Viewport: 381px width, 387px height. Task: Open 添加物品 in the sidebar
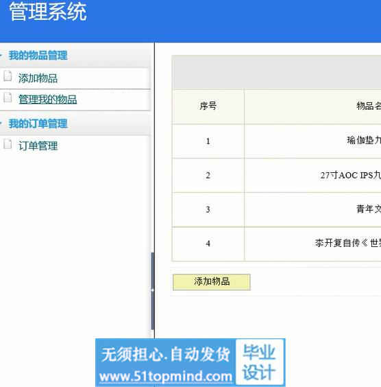pyautogui.click(x=38, y=78)
